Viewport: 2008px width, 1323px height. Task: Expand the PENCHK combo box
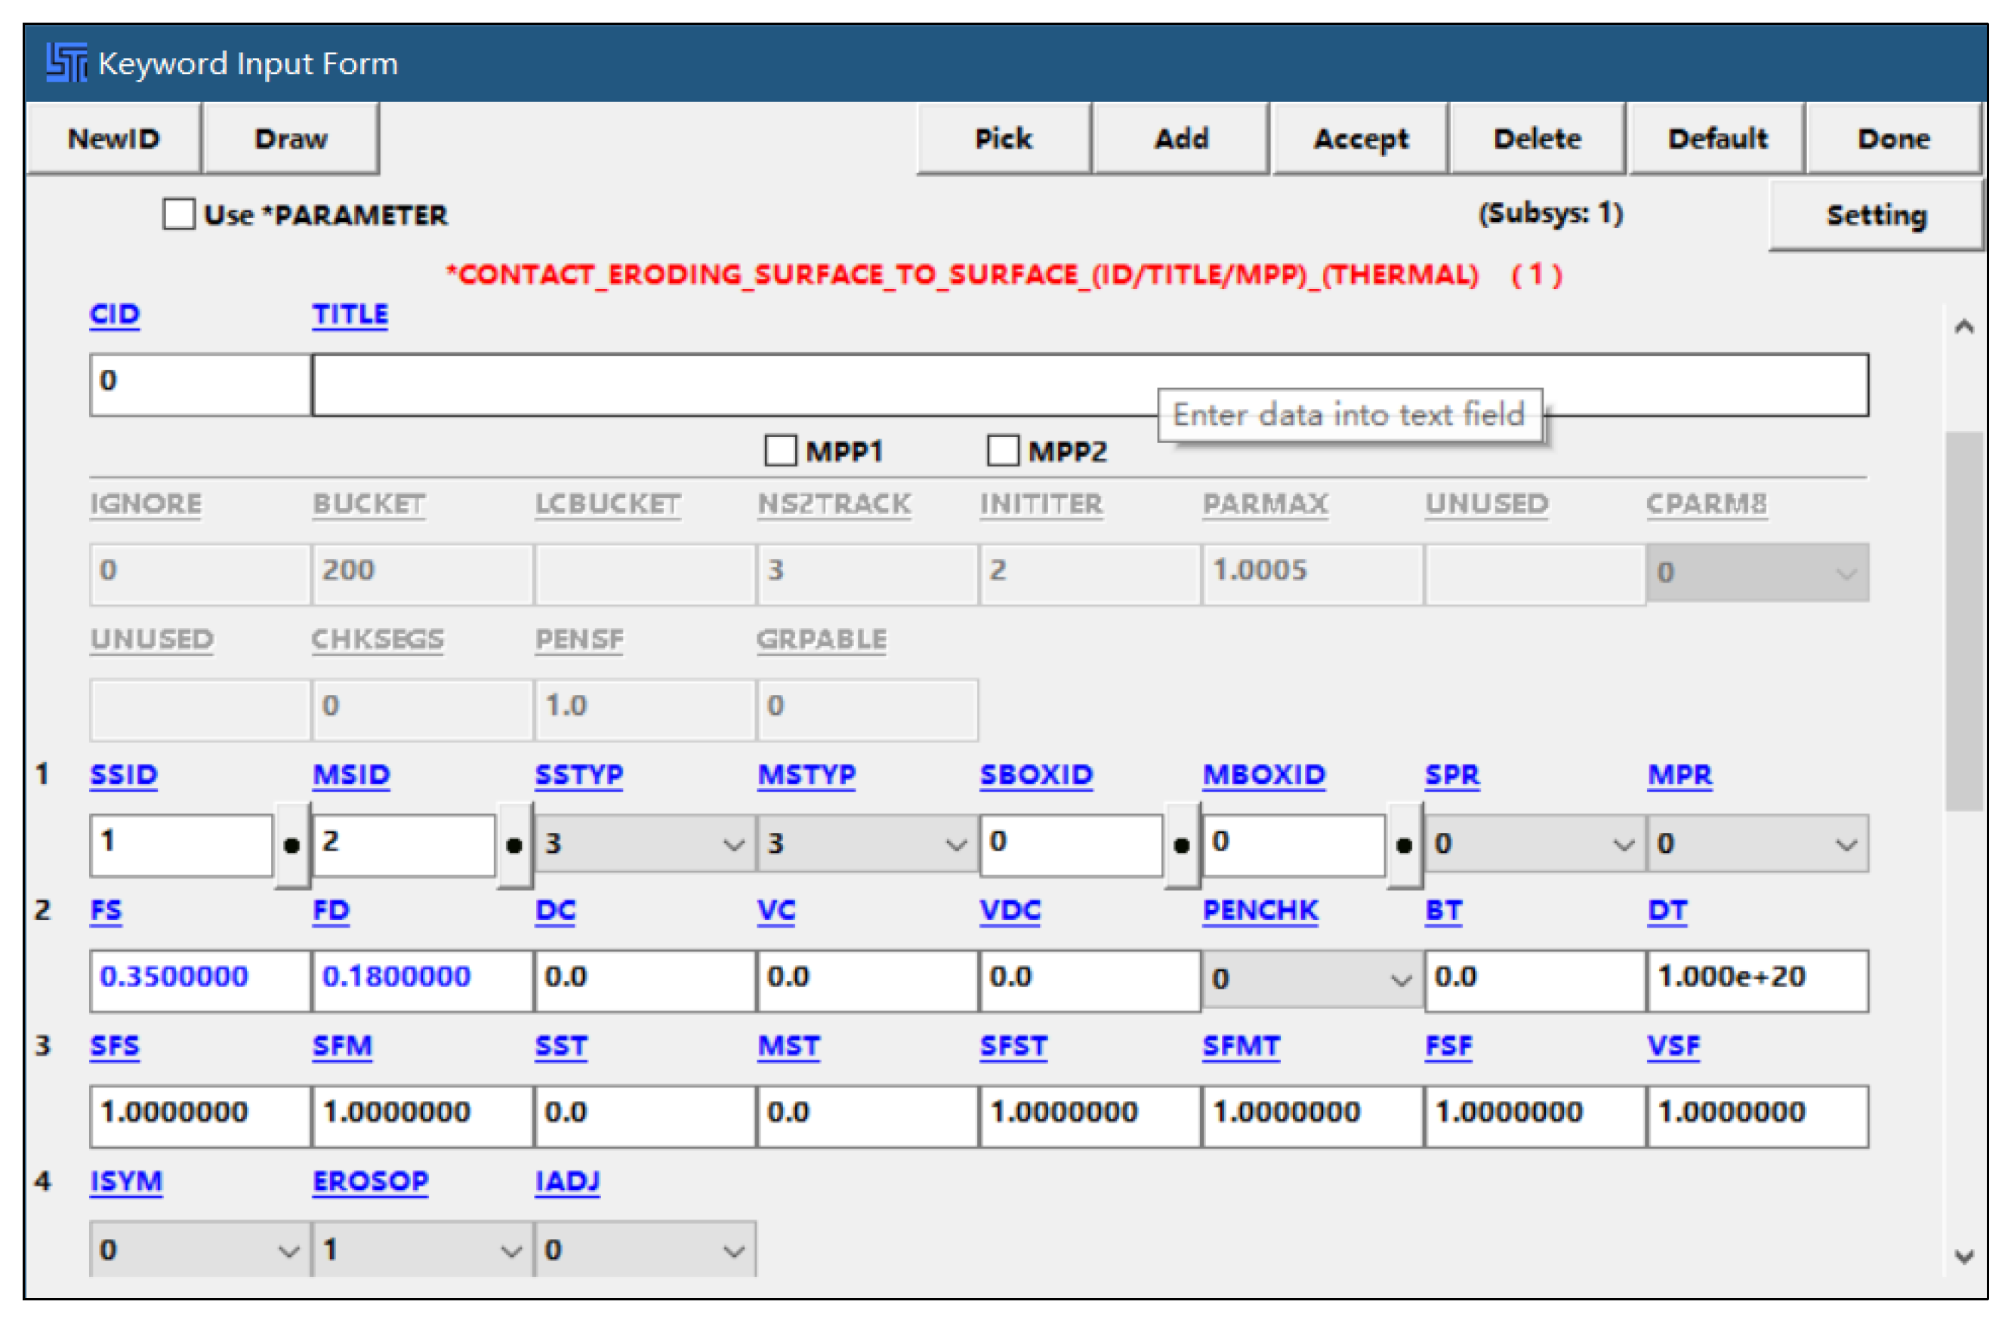click(1312, 980)
